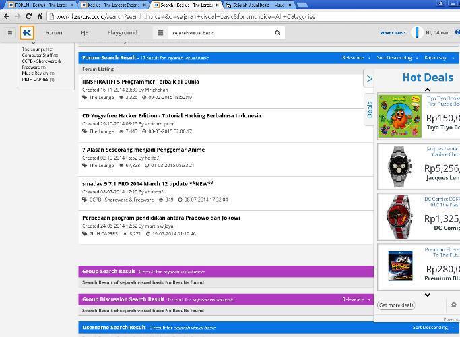Click the Rp280,0 price on the Blu-ray deal

442,269
